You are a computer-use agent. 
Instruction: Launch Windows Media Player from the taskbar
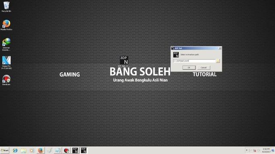32,150
